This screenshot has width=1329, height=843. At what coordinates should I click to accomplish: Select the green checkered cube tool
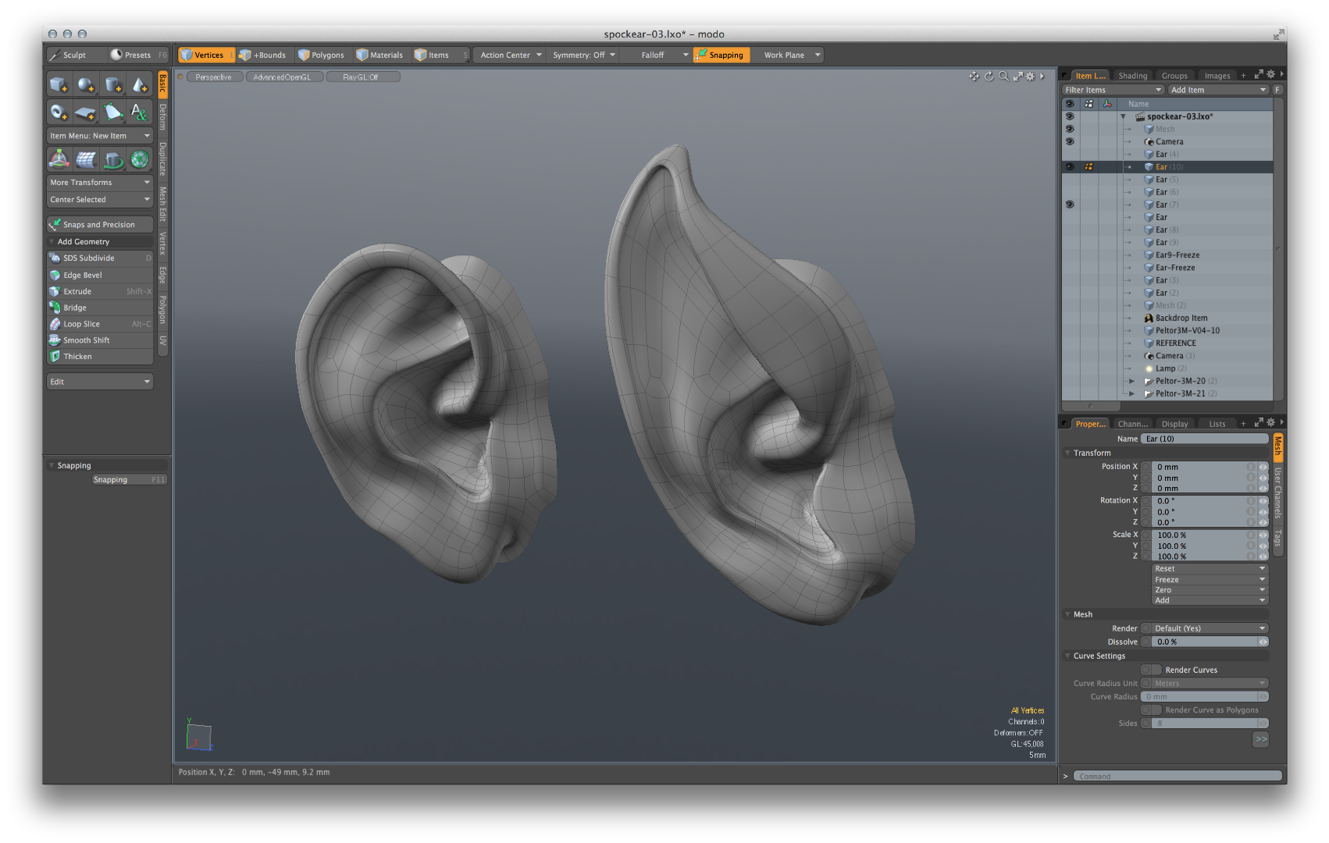click(139, 159)
